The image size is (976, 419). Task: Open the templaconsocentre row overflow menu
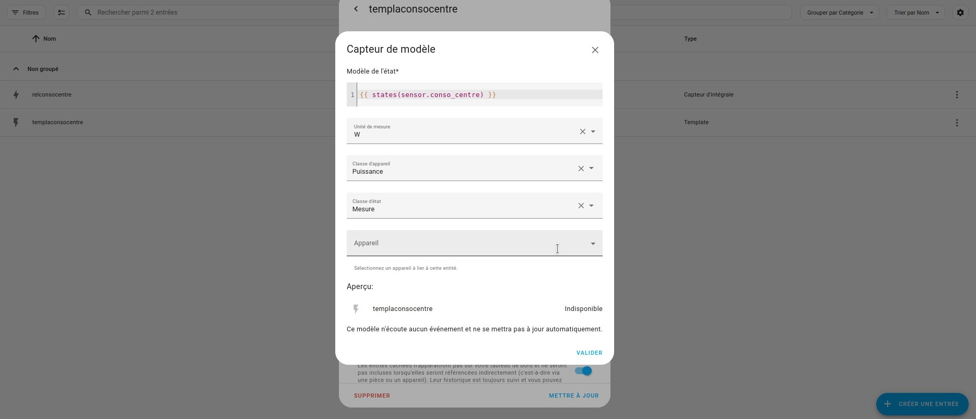tap(957, 123)
